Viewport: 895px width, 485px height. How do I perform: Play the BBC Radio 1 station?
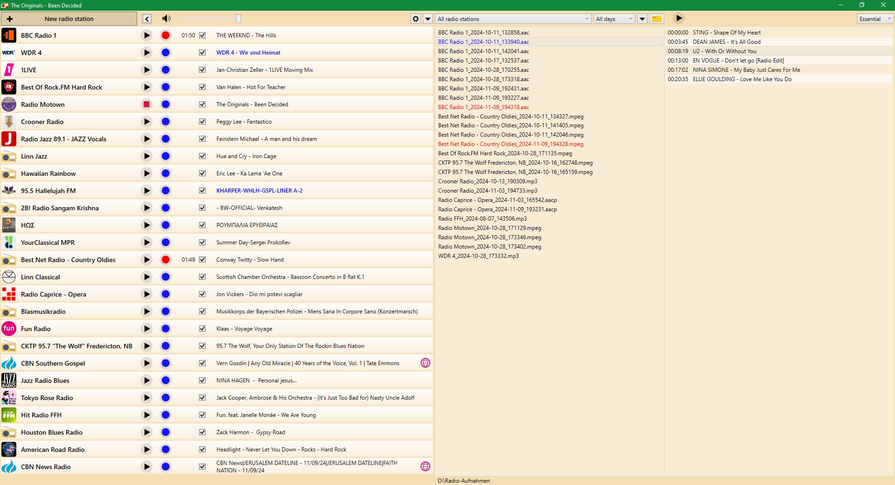coord(146,35)
